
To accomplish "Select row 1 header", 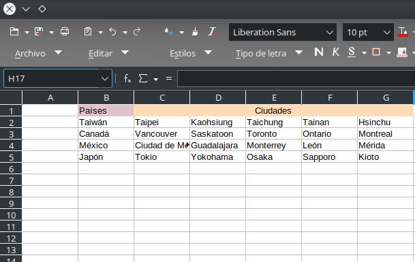I will point(11,111).
